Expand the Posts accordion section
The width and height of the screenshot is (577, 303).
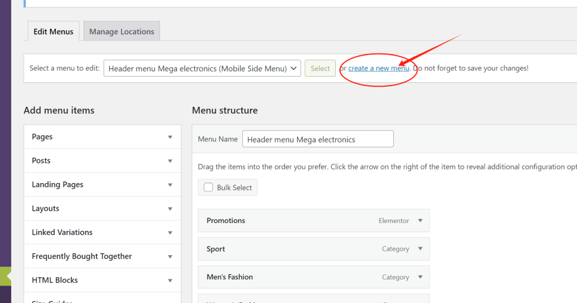coord(102,161)
